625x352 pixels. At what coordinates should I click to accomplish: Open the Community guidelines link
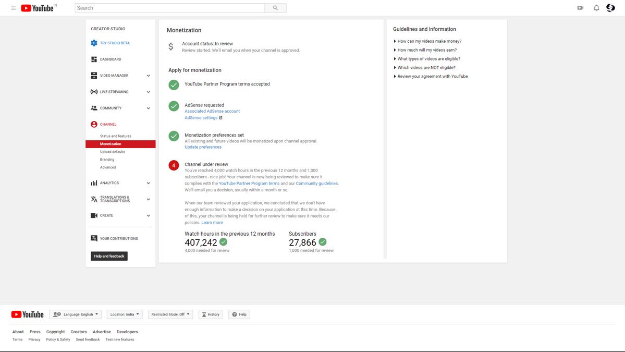click(x=317, y=184)
